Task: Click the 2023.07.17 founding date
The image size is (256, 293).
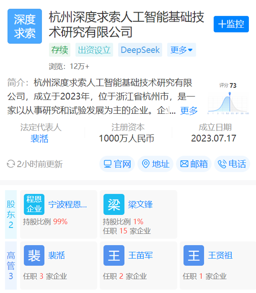Action: pos(214,138)
